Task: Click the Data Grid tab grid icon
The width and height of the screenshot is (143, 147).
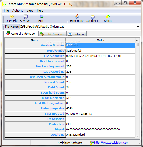Action: (x=70, y=34)
